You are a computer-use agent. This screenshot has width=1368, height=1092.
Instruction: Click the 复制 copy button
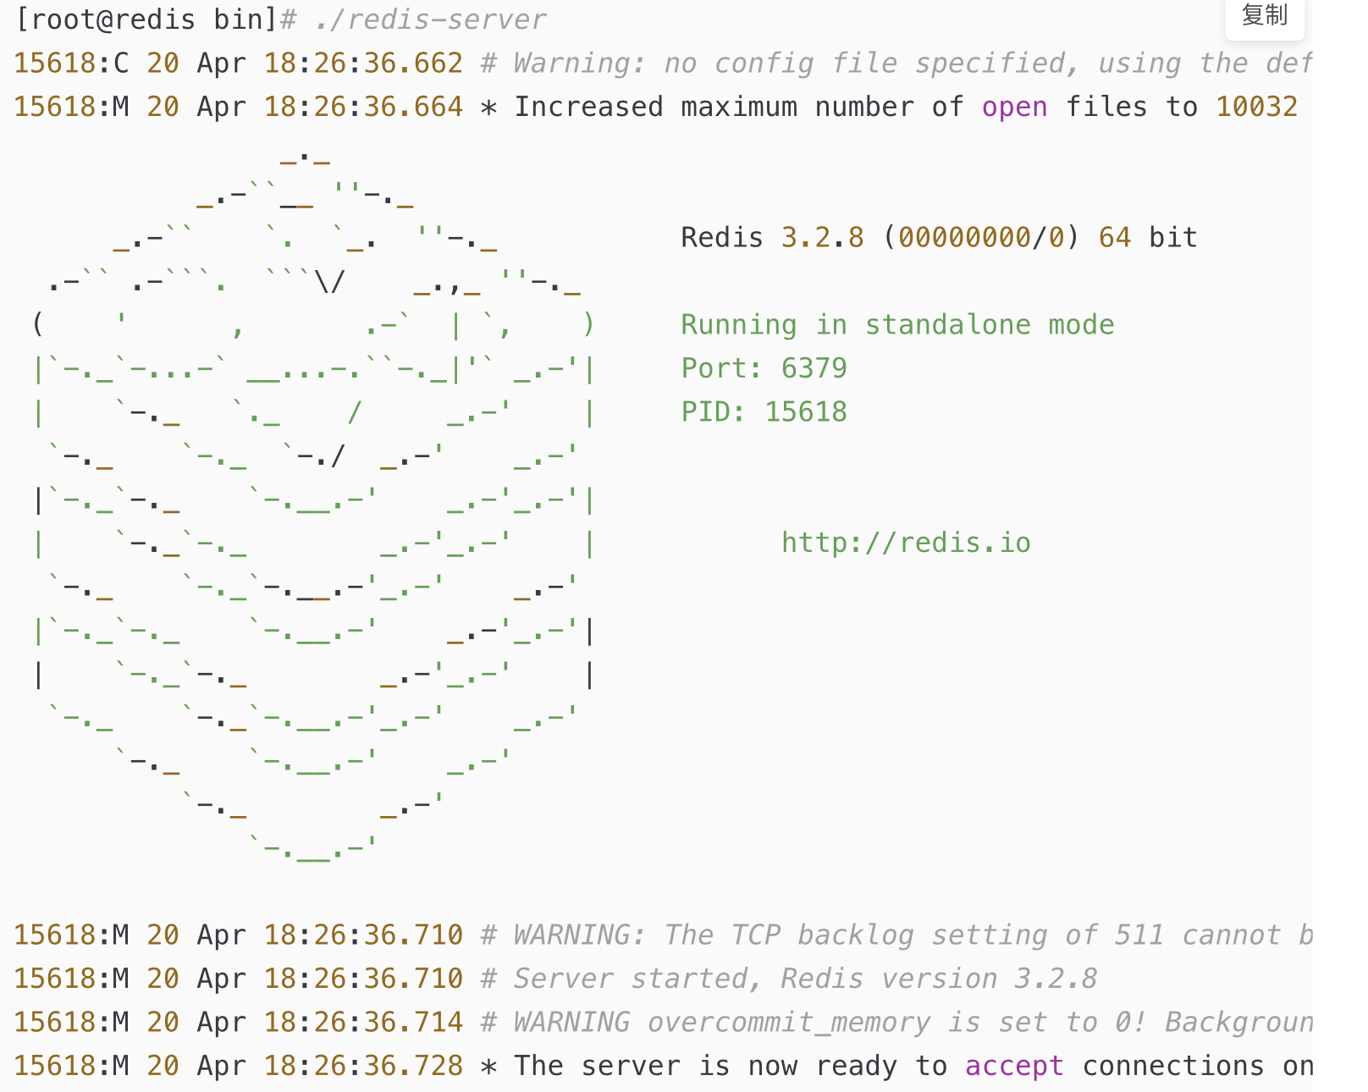[1265, 16]
